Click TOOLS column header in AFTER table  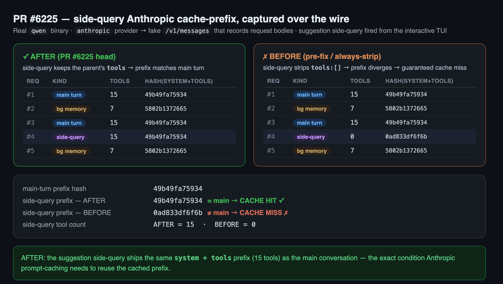tap(120, 81)
